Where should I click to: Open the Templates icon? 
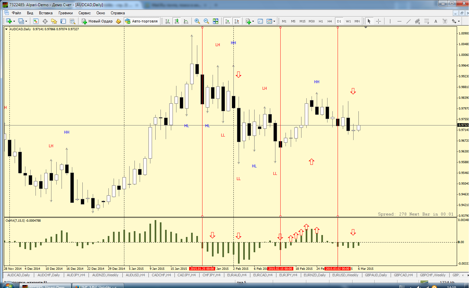tap(269, 21)
